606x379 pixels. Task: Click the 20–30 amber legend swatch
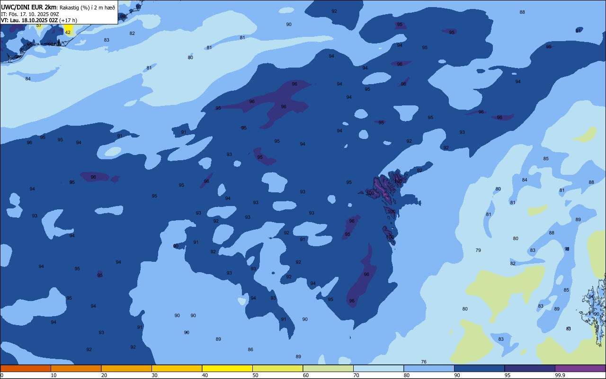(x=126, y=368)
